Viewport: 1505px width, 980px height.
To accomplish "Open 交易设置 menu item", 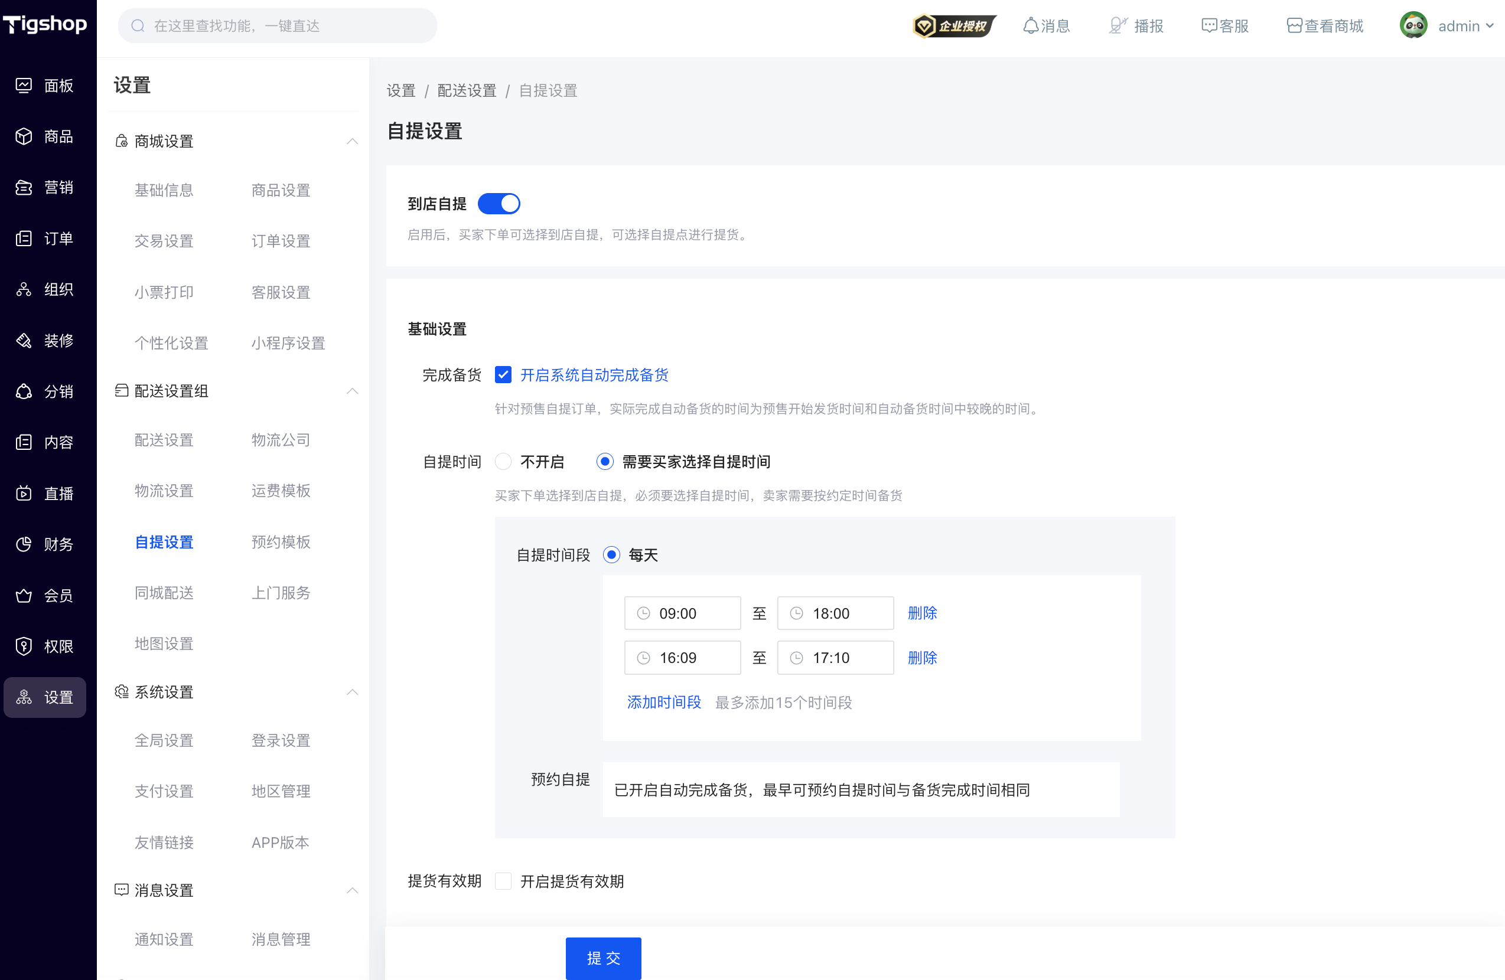I will [164, 241].
